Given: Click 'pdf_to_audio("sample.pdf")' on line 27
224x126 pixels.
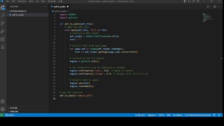Looking at the screenshot, I should (76, 96).
